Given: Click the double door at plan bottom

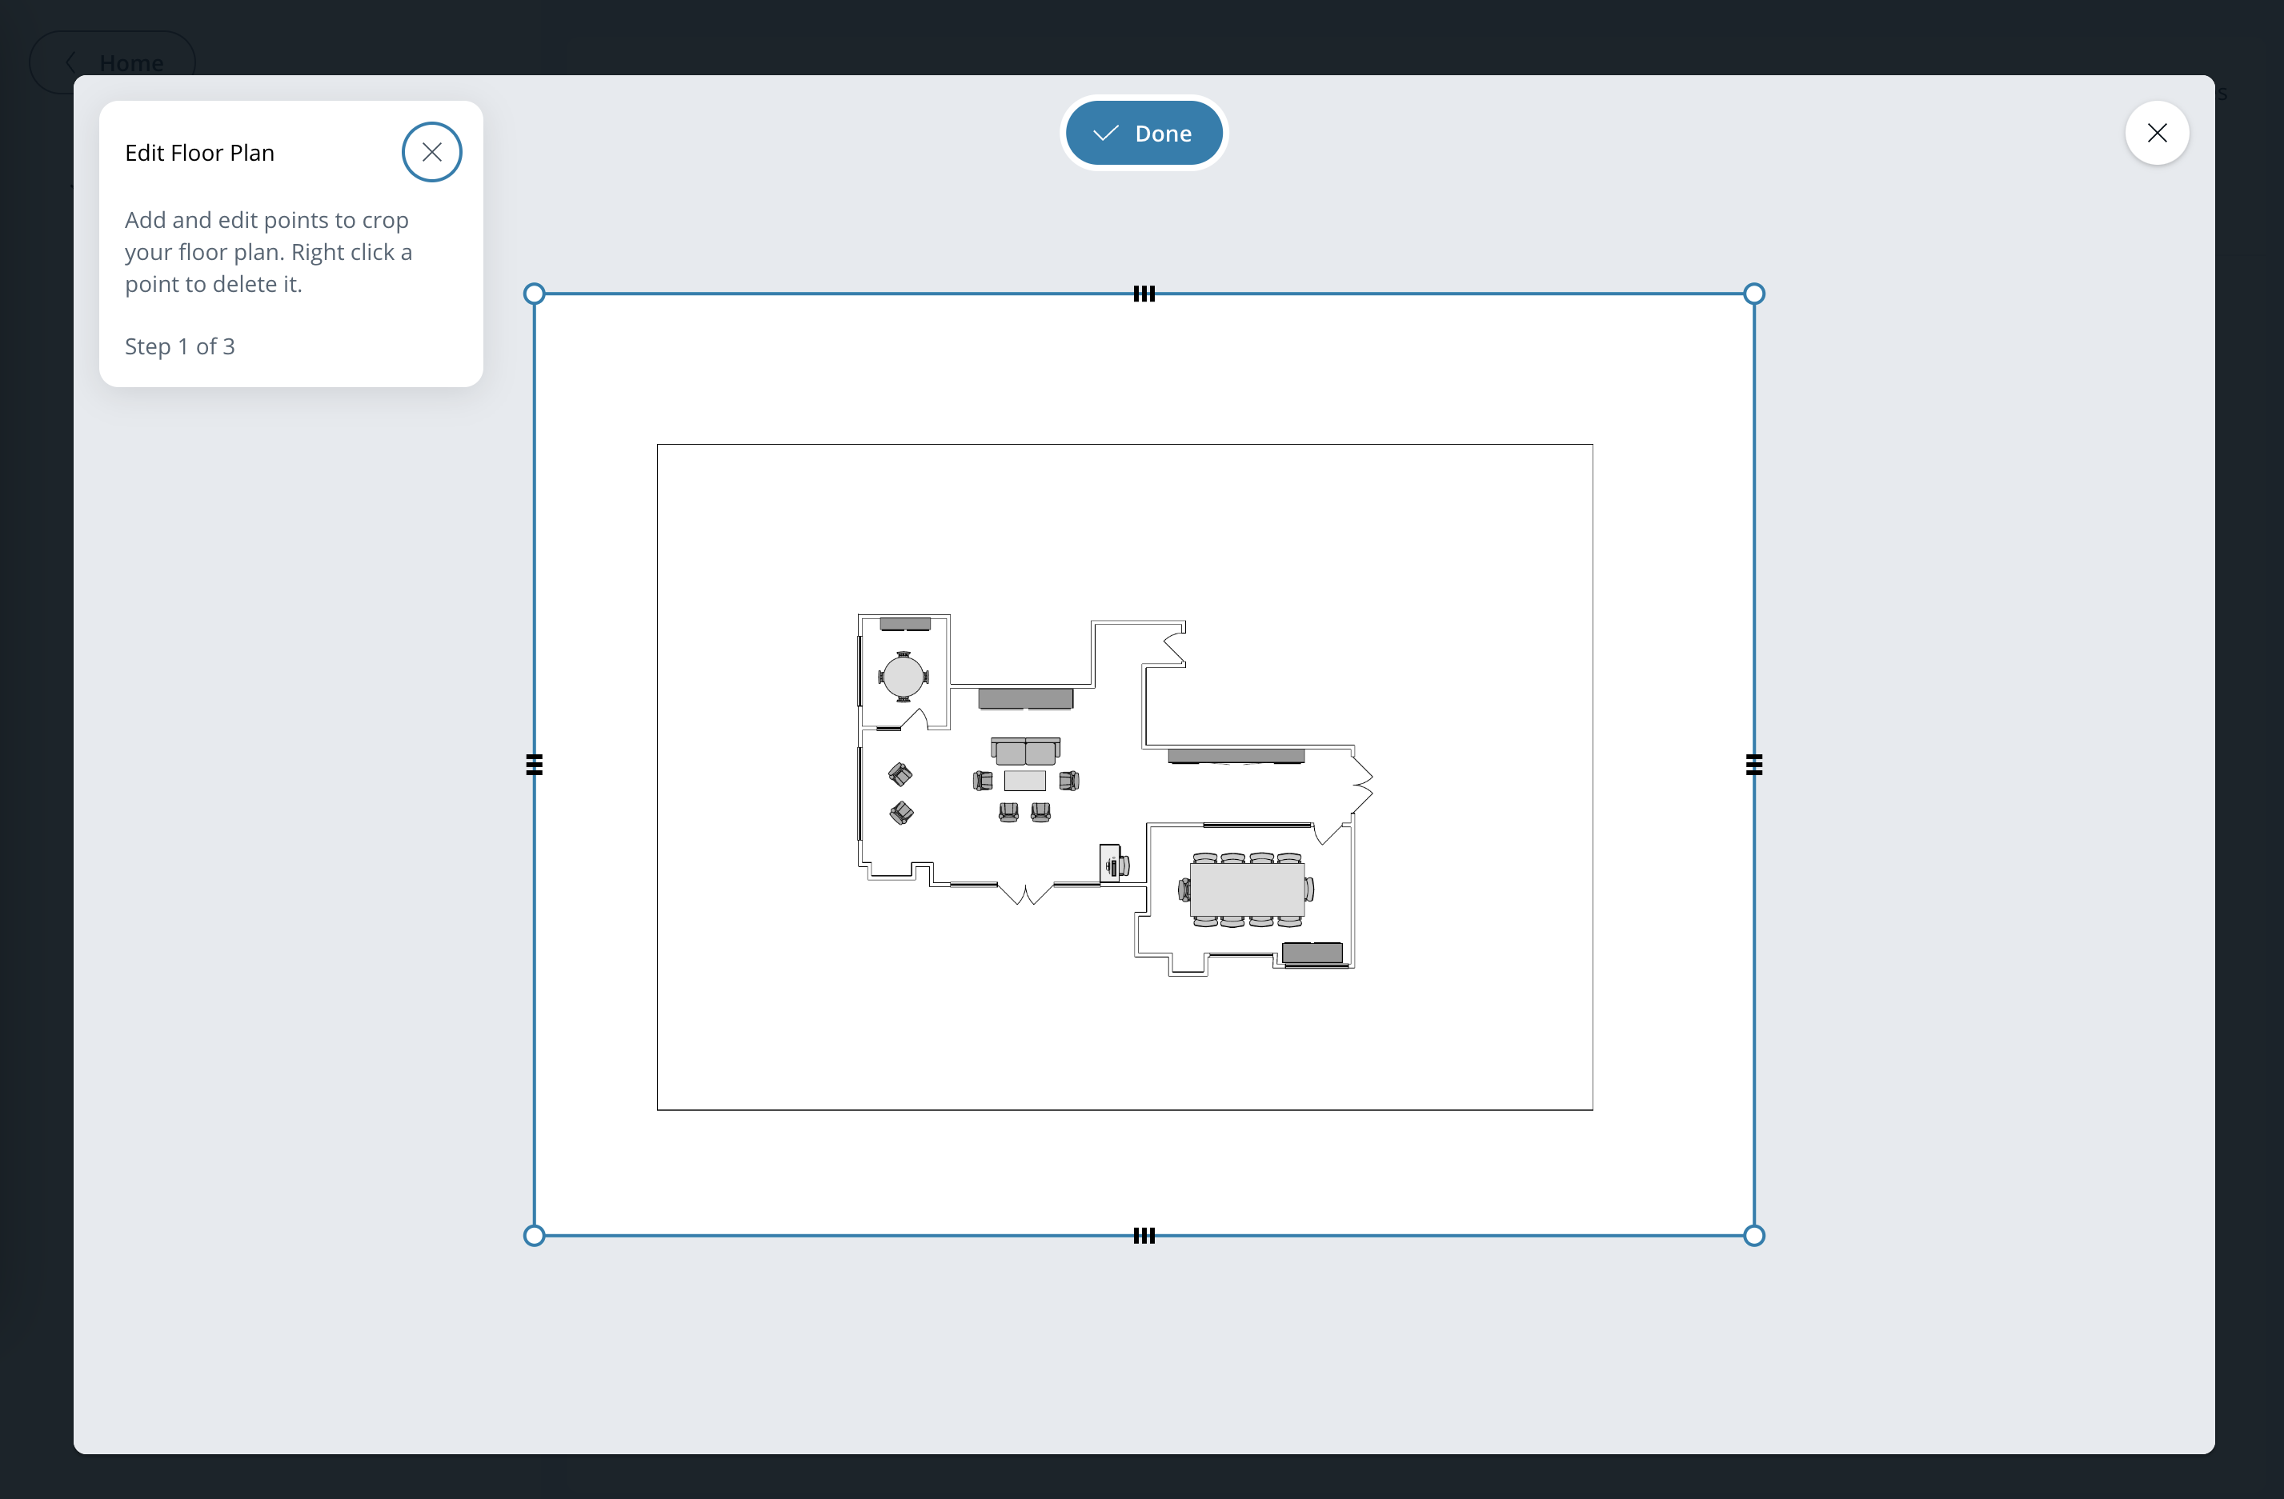Looking at the screenshot, I should pos(1026,893).
